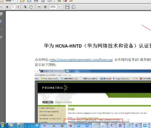This screenshot has width=151, height=128.
Task: Click the edit pencil-and-page toolbar icon
Action: pos(43,1)
